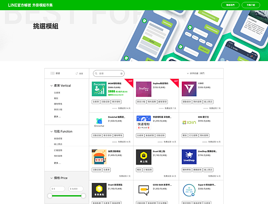Open the LiveShop blue cart logo thumbnail
This screenshot has height=204, width=268.
pyautogui.click(x=189, y=157)
